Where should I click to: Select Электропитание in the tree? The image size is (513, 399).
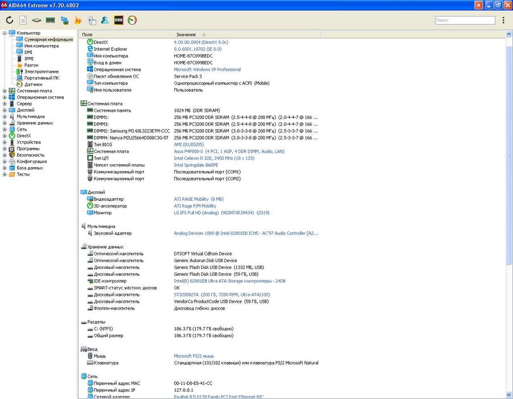42,71
